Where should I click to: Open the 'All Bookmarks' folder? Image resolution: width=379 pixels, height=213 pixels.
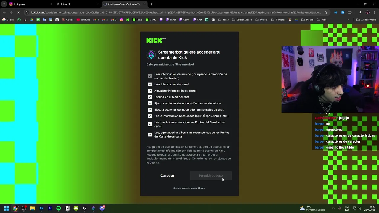(366, 20)
